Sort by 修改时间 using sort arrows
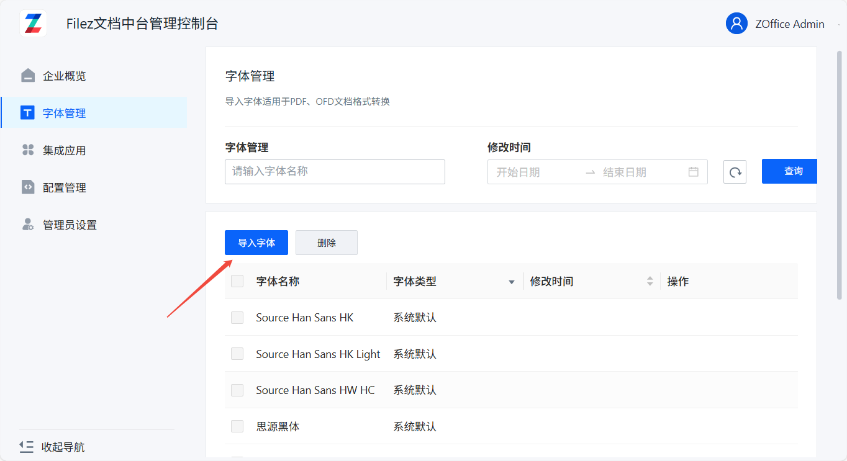The image size is (847, 461). coord(650,281)
